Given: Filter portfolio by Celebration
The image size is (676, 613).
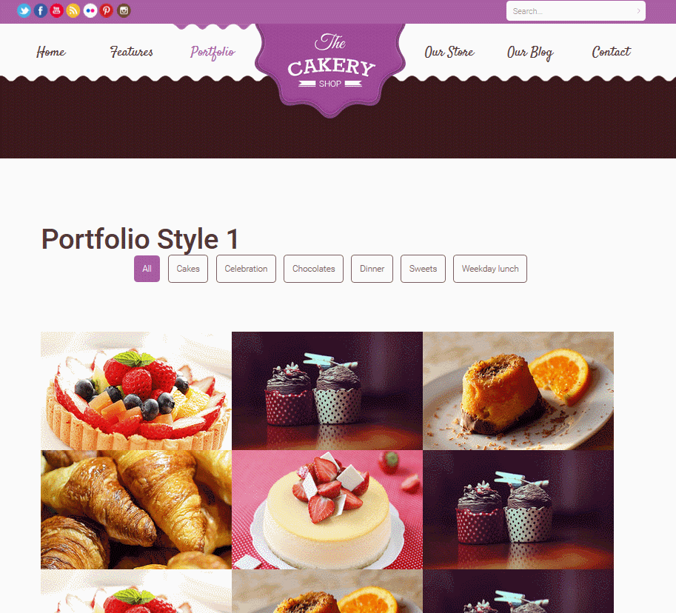Looking at the screenshot, I should 246,269.
